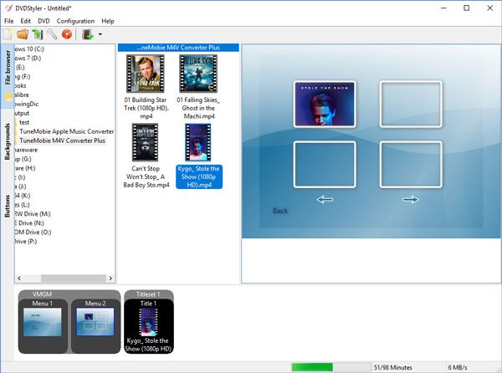Click the file tree horizontal scrollbar thumb
Viewport: 502px width, 373px height.
[x=74, y=278]
